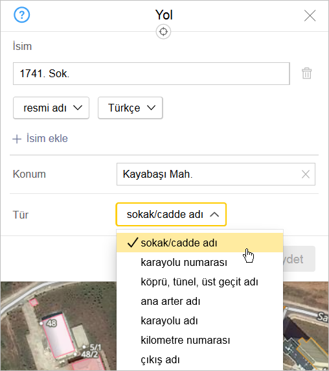Click the 1741. Sok. name field
Screen dimensions: 329x371
152,73
